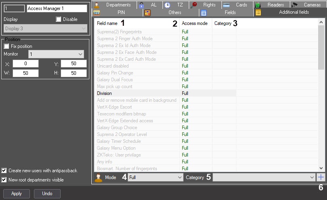The width and height of the screenshot is (327, 200).
Task: Click the user icon beside Mode
Action: [x=98, y=178]
